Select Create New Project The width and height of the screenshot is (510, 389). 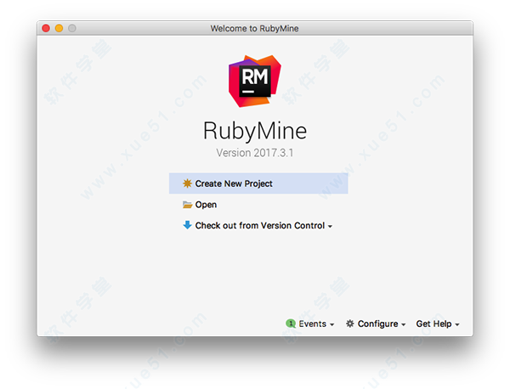click(258, 183)
